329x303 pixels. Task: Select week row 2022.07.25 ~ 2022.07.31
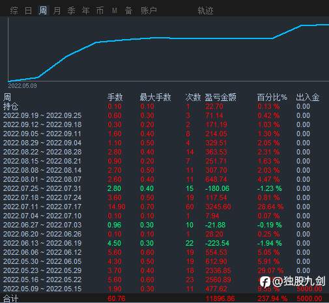click(x=42, y=188)
